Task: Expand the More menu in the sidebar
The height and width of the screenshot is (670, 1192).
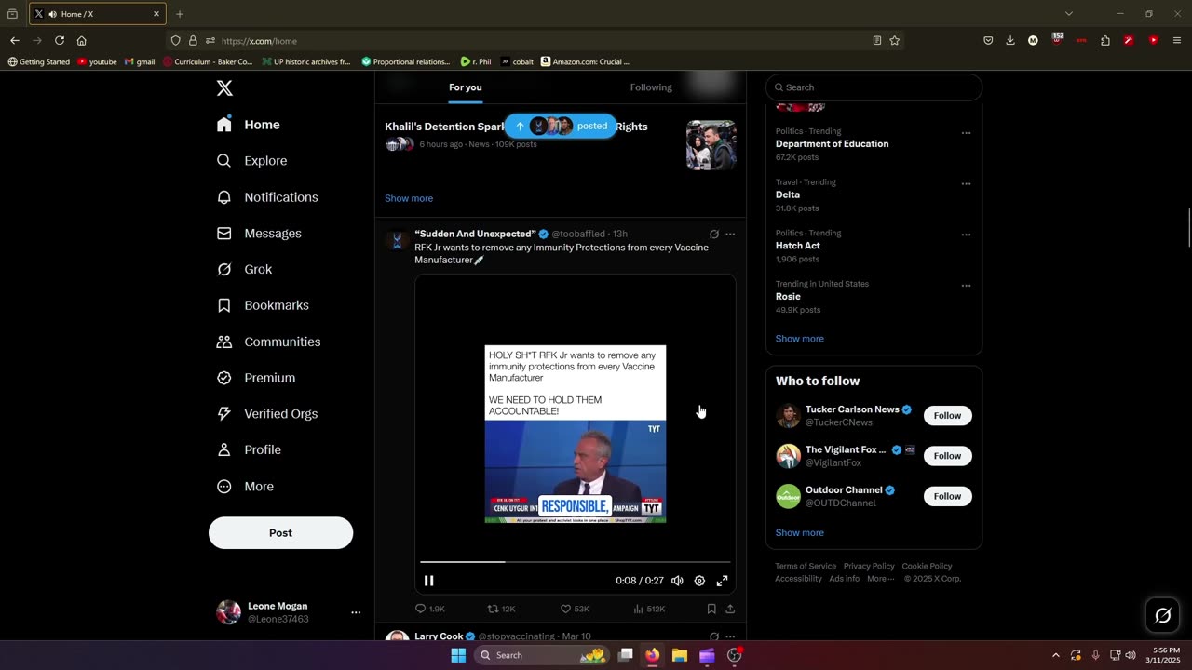Action: coord(245,487)
